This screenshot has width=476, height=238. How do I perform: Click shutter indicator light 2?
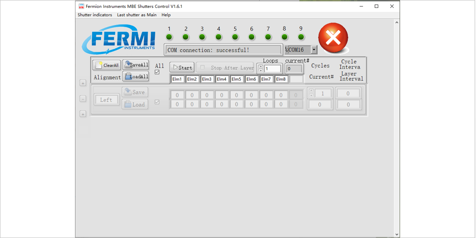click(x=186, y=37)
